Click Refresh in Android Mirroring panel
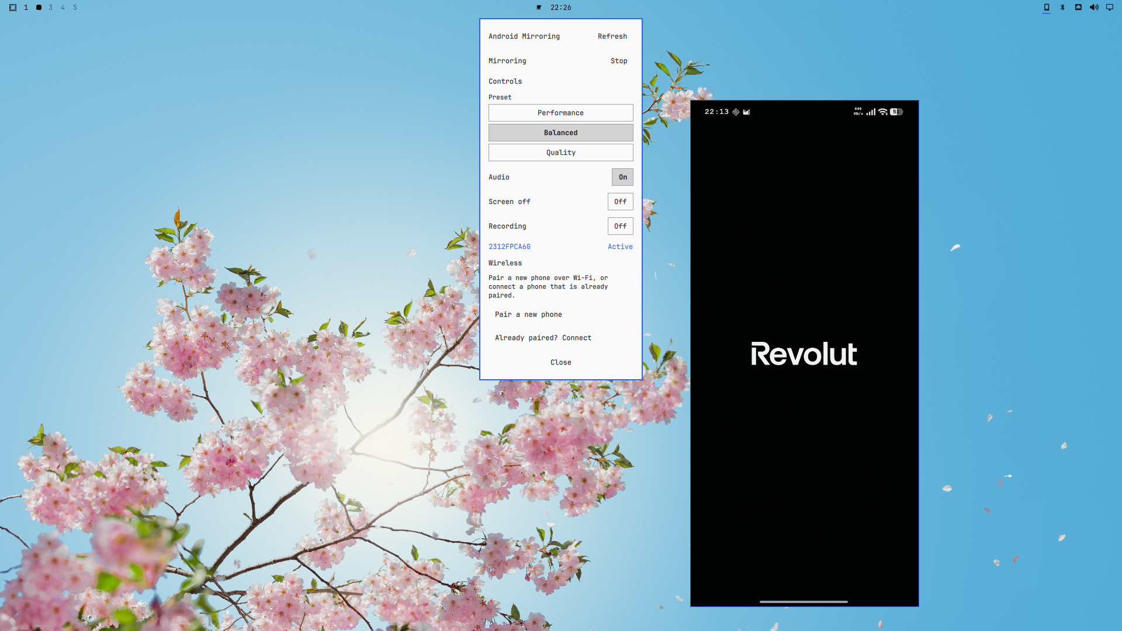Viewport: 1122px width, 631px height. click(x=612, y=36)
